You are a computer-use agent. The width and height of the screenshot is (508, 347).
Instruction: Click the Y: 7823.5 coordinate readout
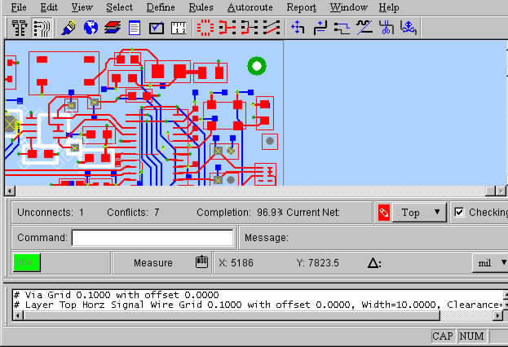[x=317, y=262]
